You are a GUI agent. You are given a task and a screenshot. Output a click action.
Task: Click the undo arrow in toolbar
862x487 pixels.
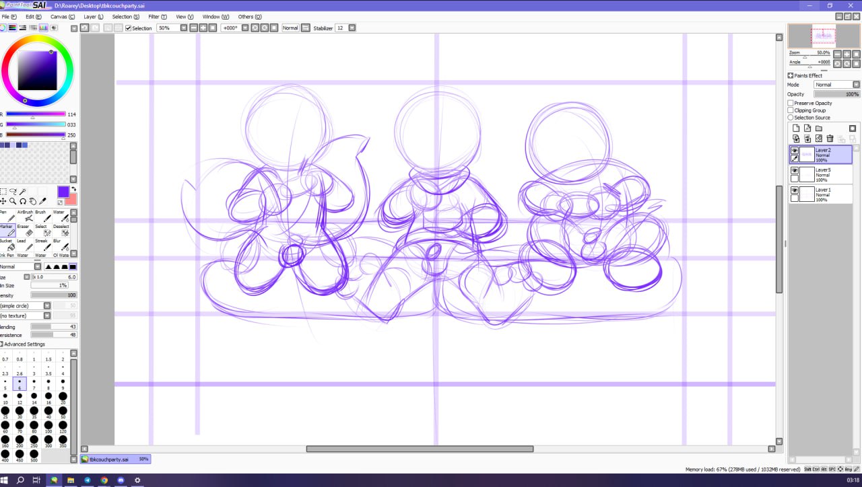point(84,28)
